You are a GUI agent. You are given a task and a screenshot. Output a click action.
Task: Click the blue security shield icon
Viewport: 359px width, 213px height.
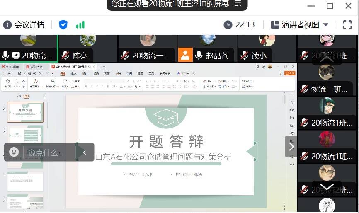click(x=63, y=25)
